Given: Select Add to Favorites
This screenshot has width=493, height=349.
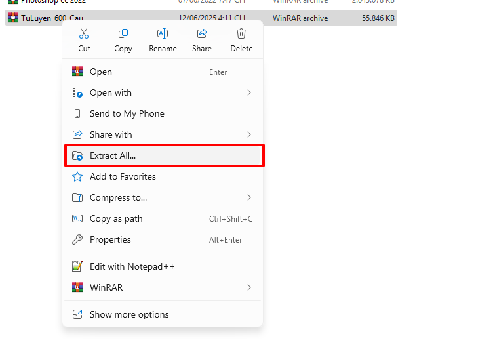Looking at the screenshot, I should tap(163, 176).
